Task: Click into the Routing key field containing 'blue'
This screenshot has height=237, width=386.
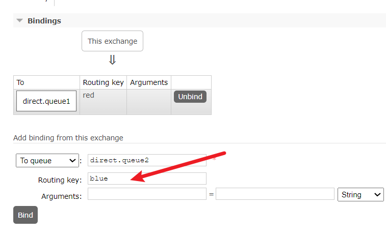Action: pos(147,179)
